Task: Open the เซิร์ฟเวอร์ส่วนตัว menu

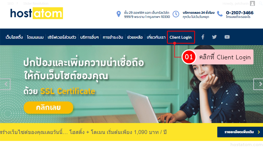Action: tap(62, 37)
